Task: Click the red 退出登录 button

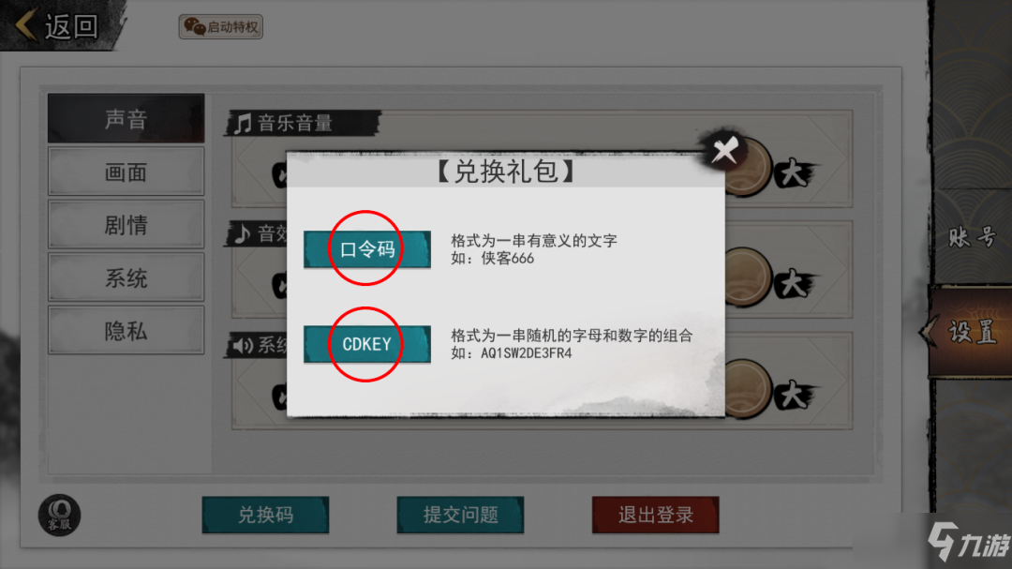Action: pyautogui.click(x=655, y=515)
